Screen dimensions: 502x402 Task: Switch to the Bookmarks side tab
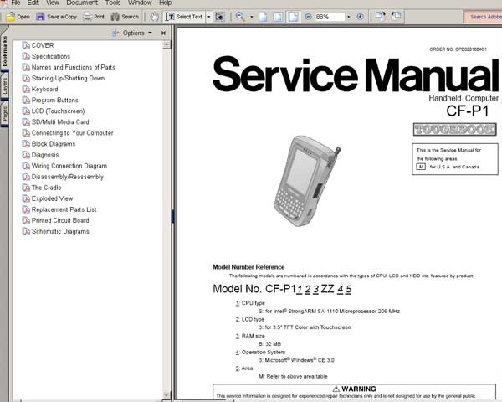(x=4, y=51)
